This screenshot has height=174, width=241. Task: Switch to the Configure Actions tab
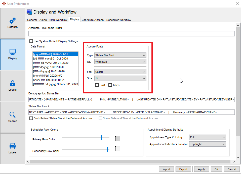point(93,20)
